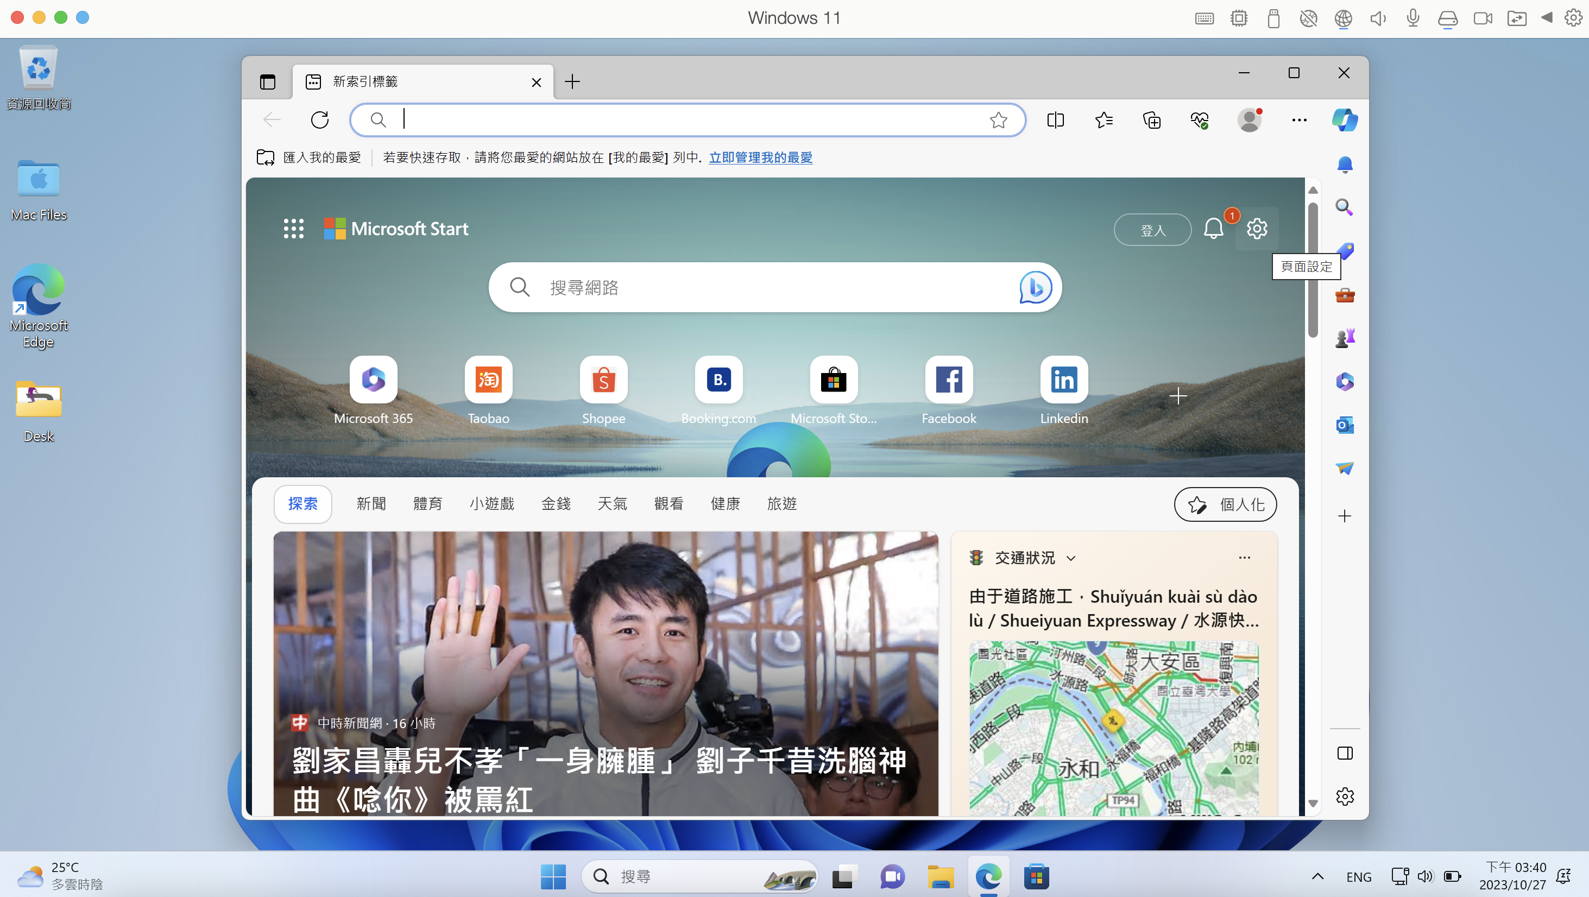Open sidebar Search icon
This screenshot has height=897, width=1589.
click(x=1345, y=207)
